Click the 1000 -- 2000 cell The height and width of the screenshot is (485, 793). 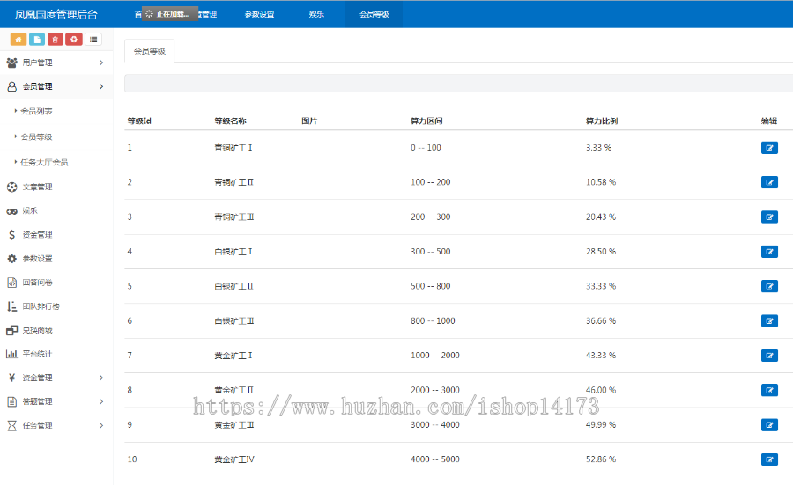[x=435, y=356]
